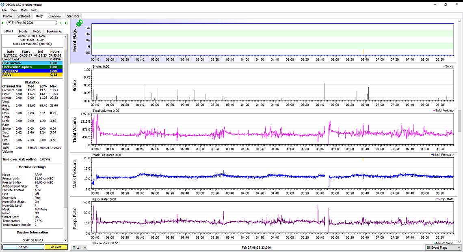Select the 2h 47m session bar

(56, 247)
